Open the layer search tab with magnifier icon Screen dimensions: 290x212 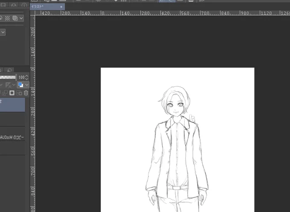9,70
